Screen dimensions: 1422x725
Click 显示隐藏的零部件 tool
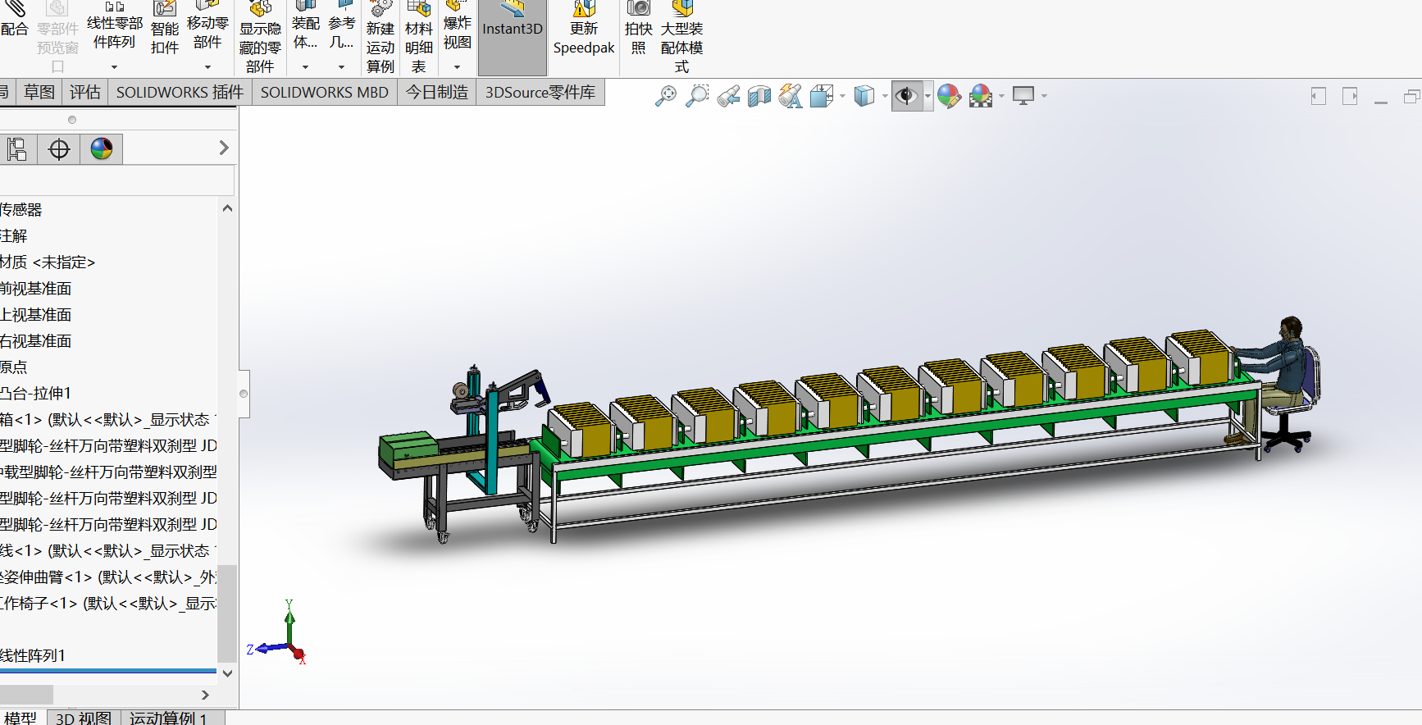260,37
